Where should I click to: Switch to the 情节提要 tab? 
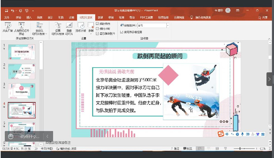coord(163,17)
